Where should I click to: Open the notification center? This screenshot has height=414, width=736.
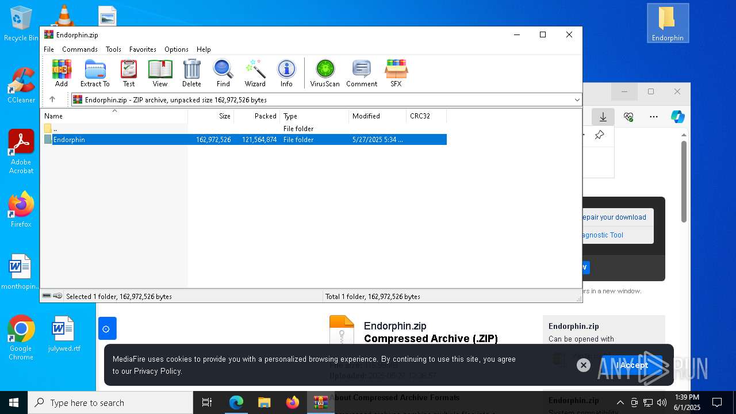pos(717,402)
